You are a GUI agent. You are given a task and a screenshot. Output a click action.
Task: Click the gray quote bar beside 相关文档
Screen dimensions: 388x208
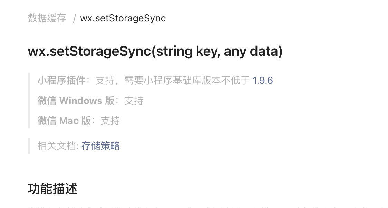pyautogui.click(x=29, y=146)
